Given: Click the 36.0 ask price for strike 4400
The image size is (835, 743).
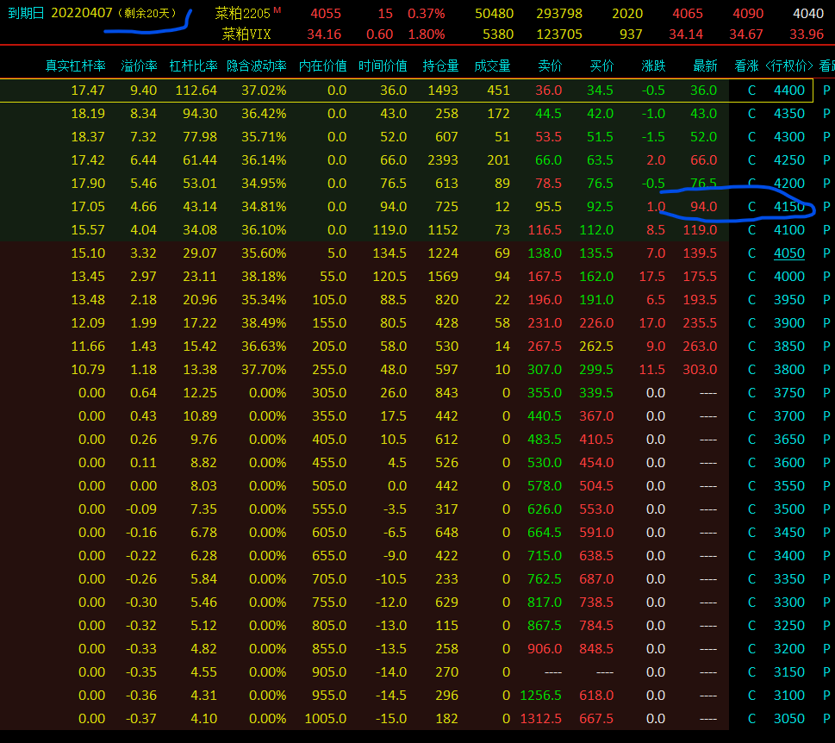Looking at the screenshot, I should click(548, 91).
